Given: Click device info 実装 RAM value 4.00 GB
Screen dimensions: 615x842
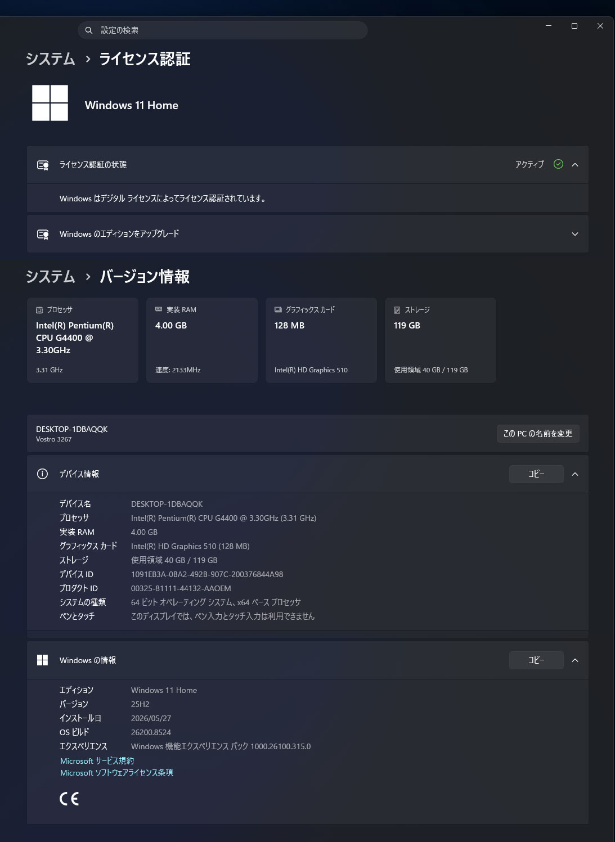Looking at the screenshot, I should [x=144, y=532].
